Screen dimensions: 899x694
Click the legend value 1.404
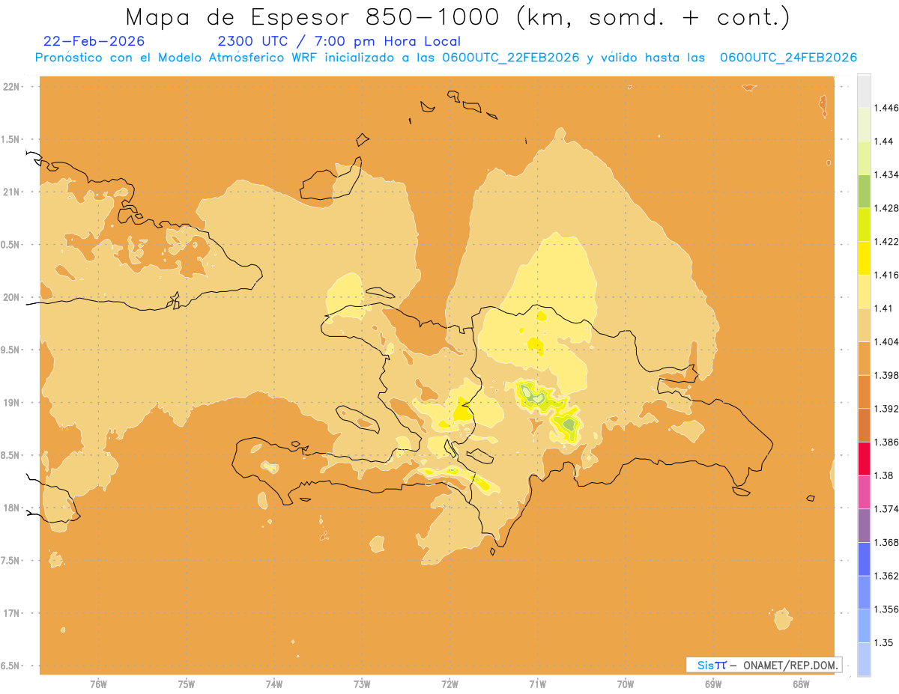click(x=886, y=341)
